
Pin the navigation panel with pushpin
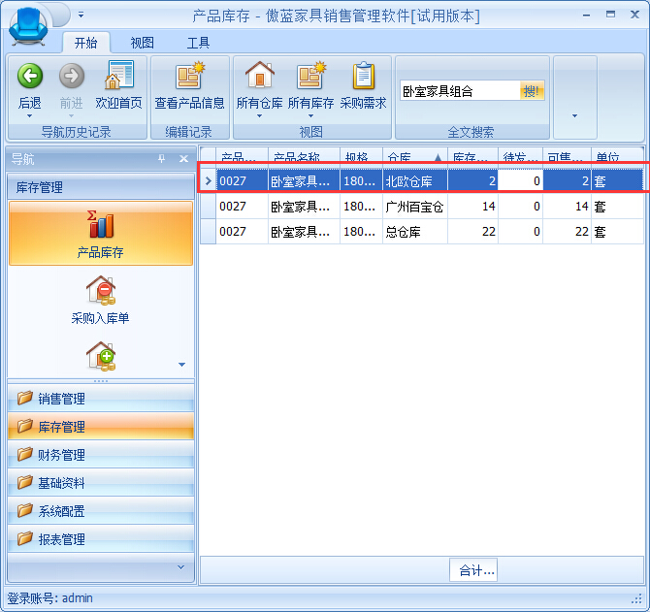(162, 159)
